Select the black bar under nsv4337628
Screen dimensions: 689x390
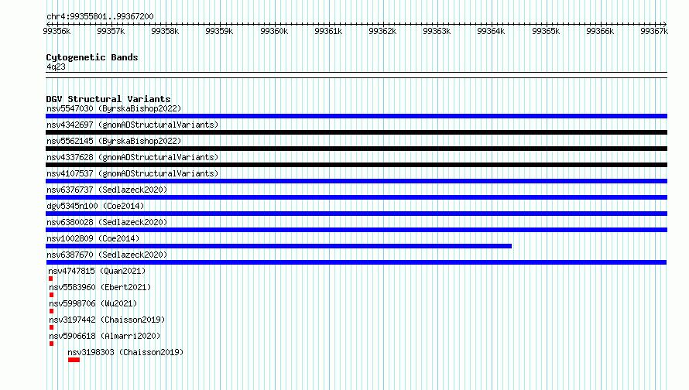tap(356, 165)
